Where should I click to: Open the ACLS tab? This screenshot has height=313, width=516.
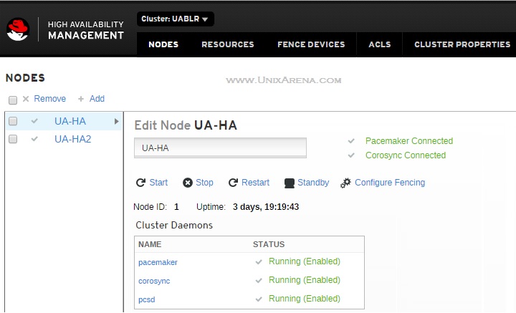[x=379, y=44]
